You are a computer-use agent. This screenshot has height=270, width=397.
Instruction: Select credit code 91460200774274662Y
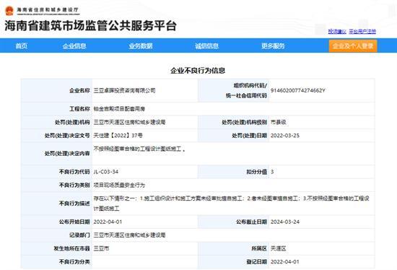coord(297,90)
